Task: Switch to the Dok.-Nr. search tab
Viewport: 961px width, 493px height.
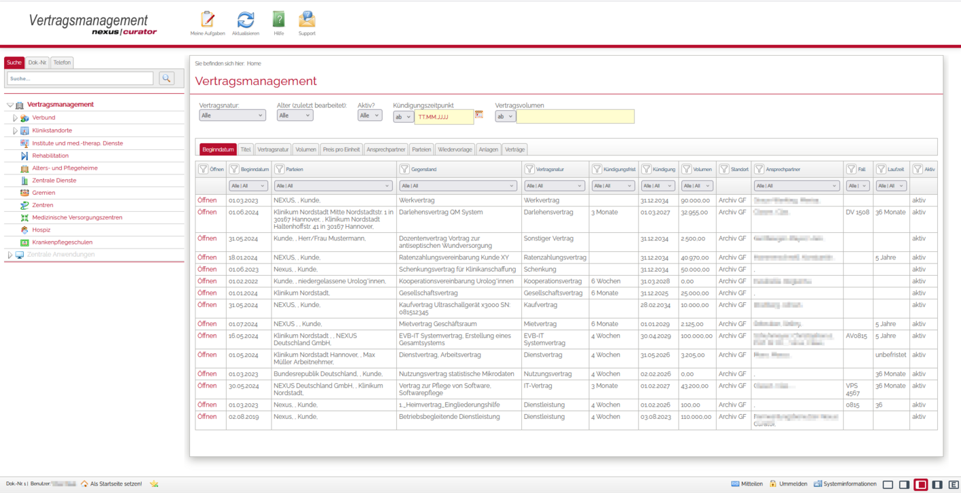Action: tap(37, 62)
